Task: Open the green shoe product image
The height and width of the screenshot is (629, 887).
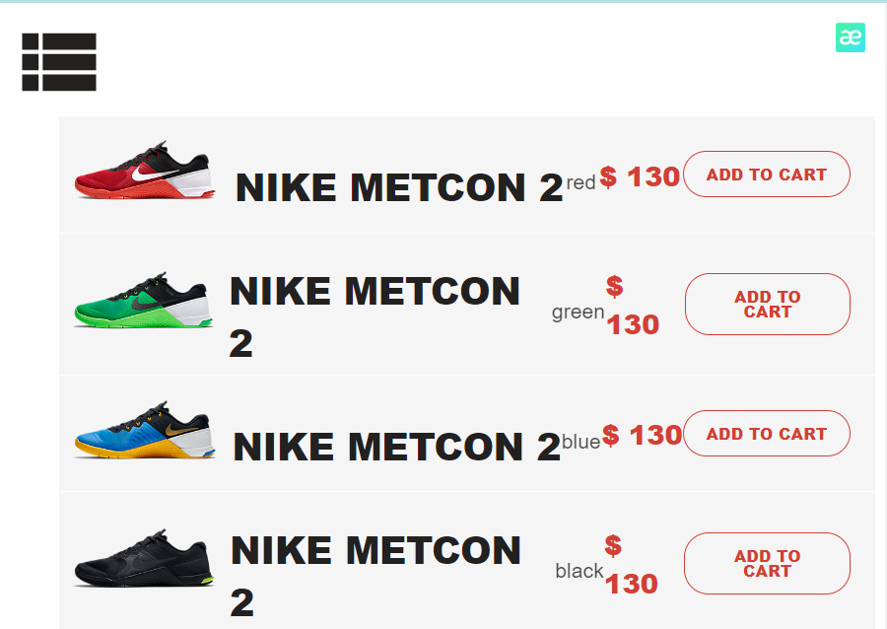Action: coord(144,300)
